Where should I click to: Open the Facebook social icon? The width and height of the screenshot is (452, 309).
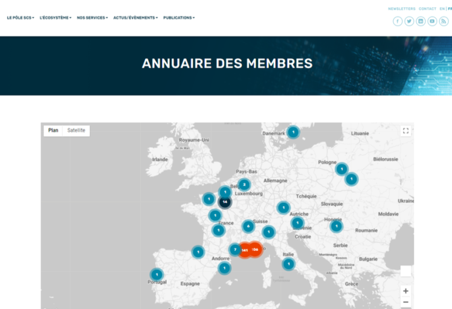[x=398, y=21]
